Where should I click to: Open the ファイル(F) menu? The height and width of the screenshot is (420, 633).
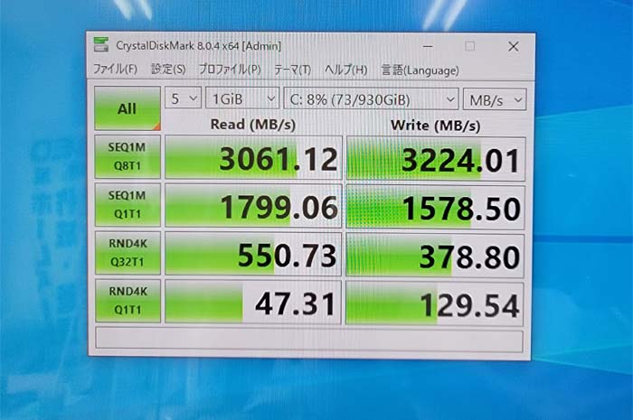pyautogui.click(x=116, y=69)
